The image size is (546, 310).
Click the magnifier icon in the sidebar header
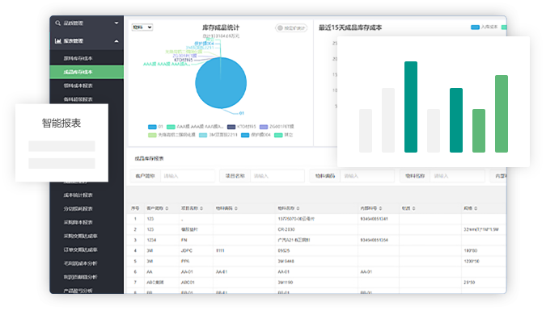57,23
